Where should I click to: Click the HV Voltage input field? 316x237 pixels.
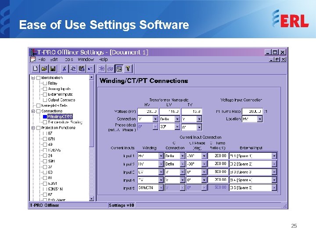pos(147,111)
